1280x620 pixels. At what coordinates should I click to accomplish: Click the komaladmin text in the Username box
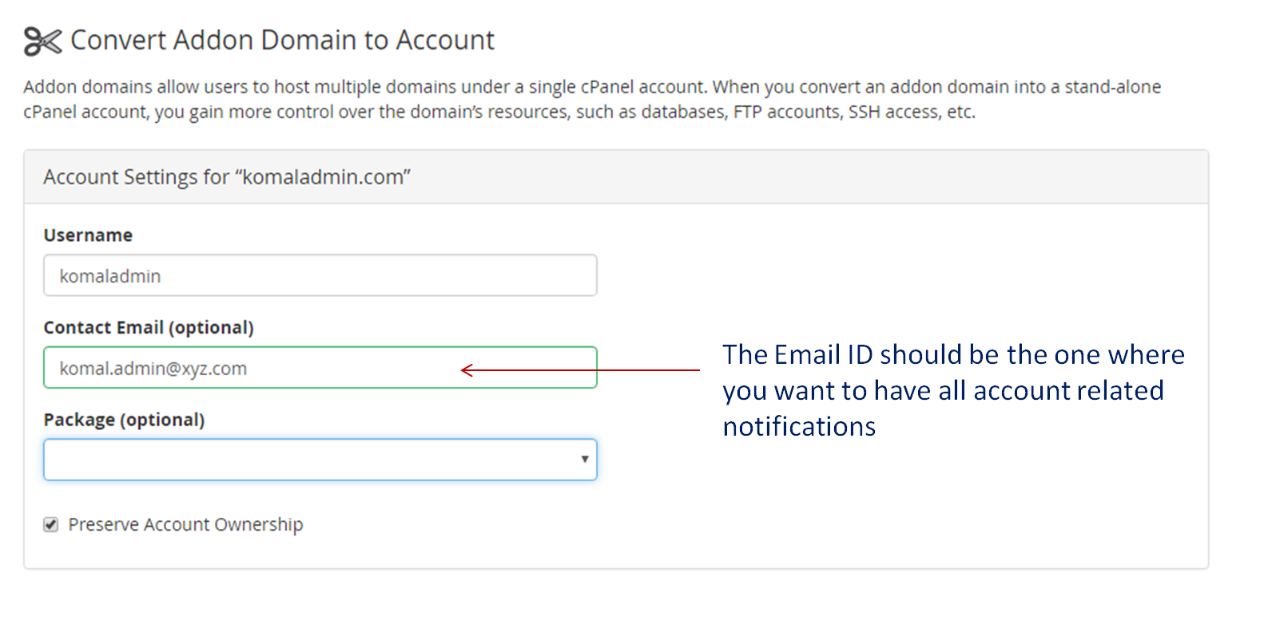point(110,276)
